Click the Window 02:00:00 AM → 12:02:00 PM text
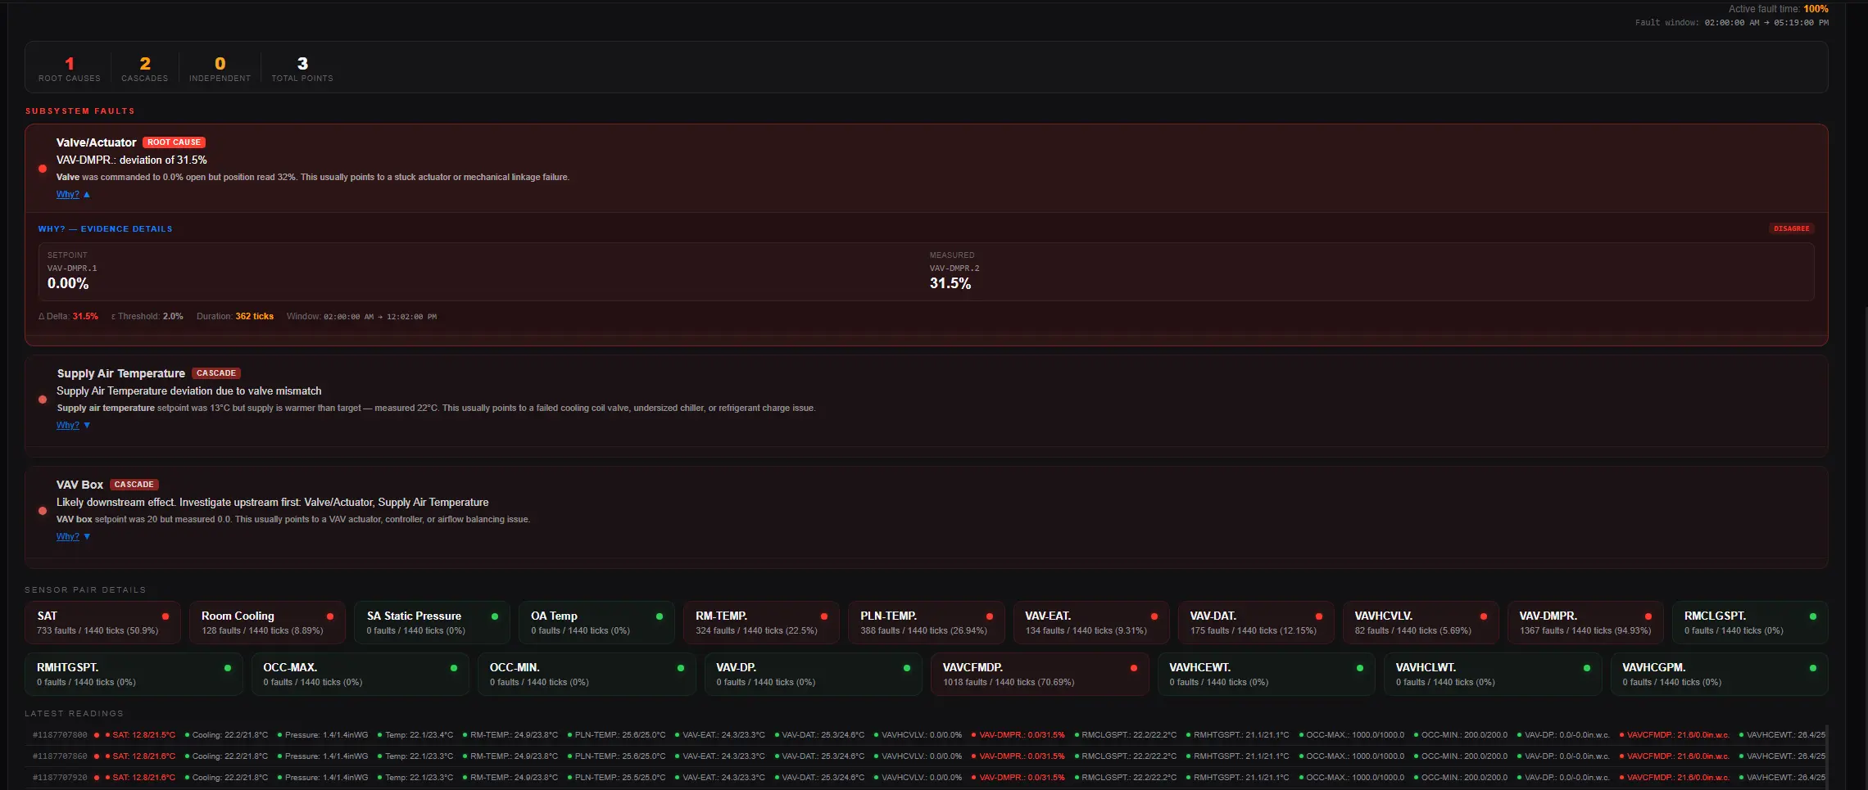Viewport: 1868px width, 790px height. coord(361,317)
